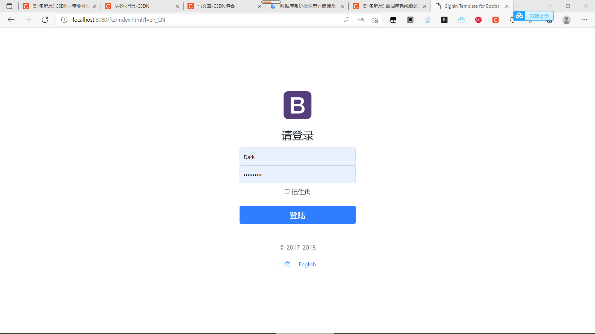Image resolution: width=595 pixels, height=334 pixels.
Task: Open a new tab with plus
Action: (520, 6)
